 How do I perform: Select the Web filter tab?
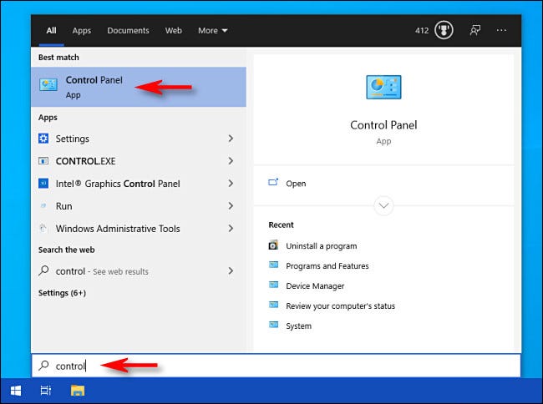click(173, 31)
